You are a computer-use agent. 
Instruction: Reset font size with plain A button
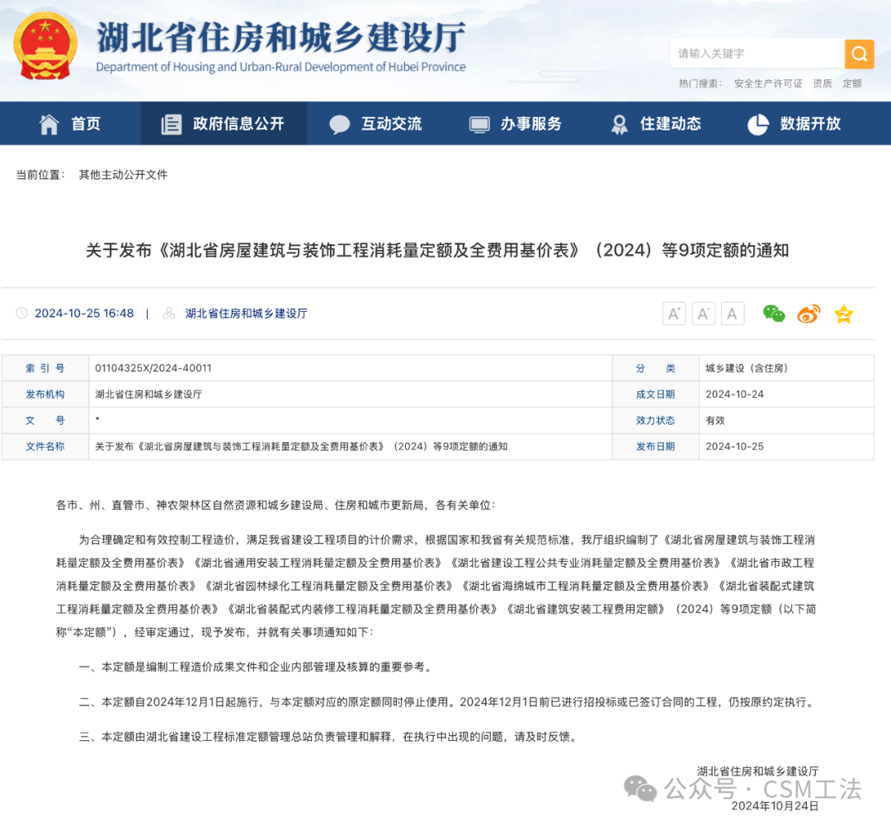[x=732, y=313]
